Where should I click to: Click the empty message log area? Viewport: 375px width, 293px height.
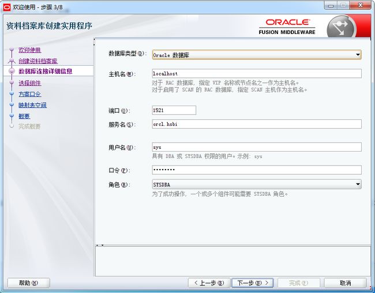click(232, 261)
